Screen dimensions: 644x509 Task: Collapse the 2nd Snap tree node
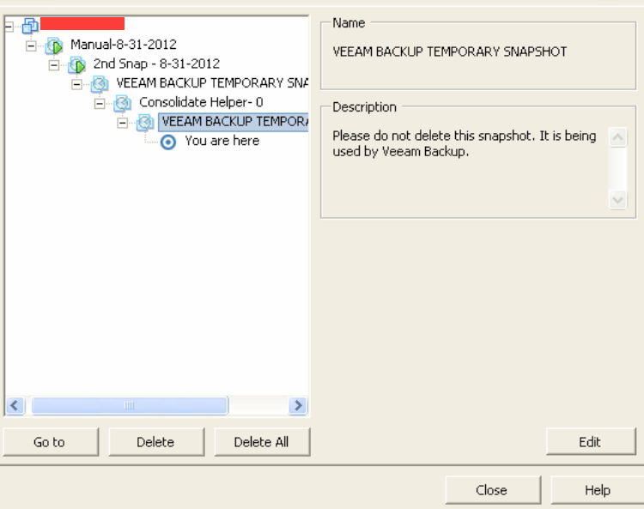pyautogui.click(x=54, y=65)
